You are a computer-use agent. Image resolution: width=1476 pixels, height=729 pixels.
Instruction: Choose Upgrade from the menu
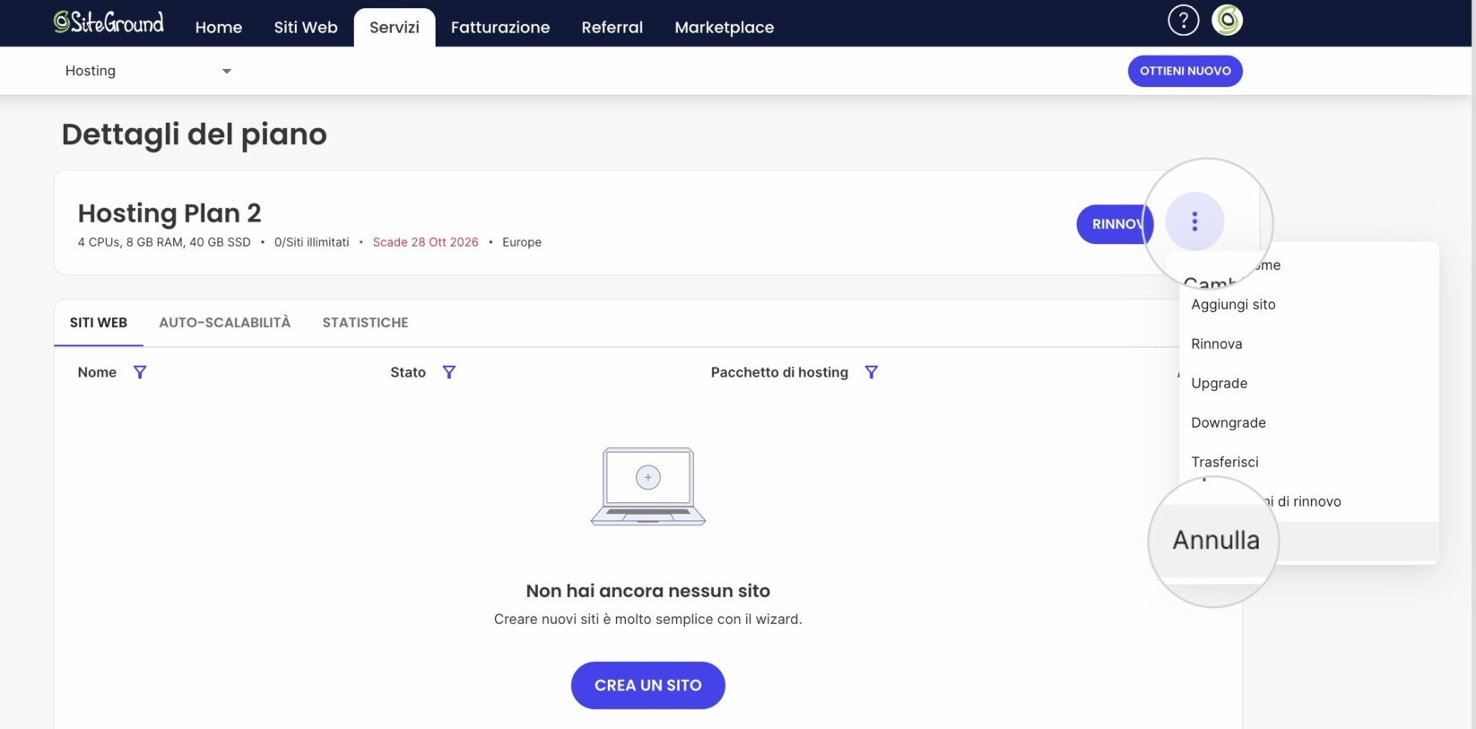1309,384
